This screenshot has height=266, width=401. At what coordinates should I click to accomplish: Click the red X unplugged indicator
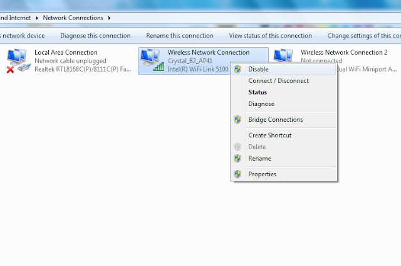pyautogui.click(x=10, y=70)
